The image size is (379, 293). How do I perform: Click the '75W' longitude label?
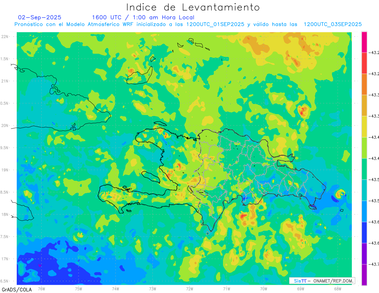tap(78, 289)
